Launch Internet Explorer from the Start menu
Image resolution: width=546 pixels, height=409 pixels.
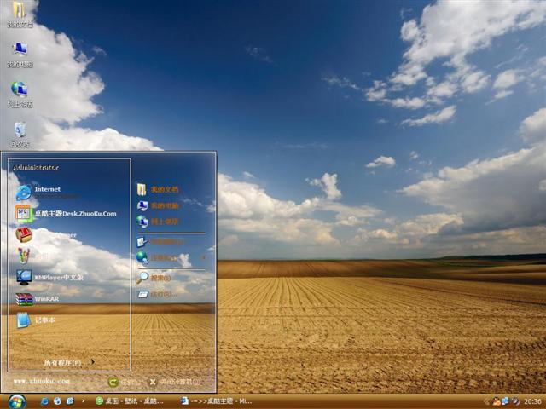(x=47, y=191)
